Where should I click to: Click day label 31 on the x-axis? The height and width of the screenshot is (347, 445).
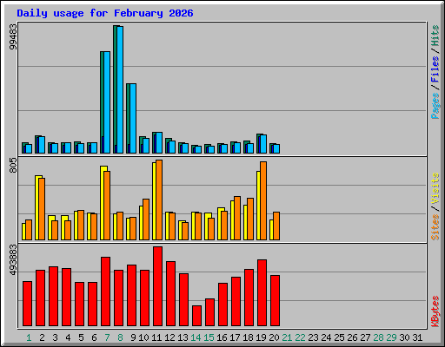pyautogui.click(x=417, y=337)
